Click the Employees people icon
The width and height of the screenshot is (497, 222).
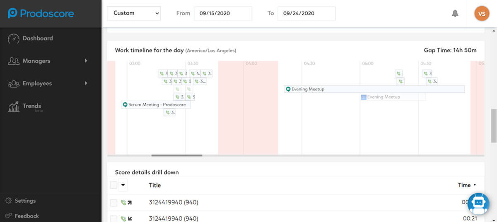tap(14, 84)
